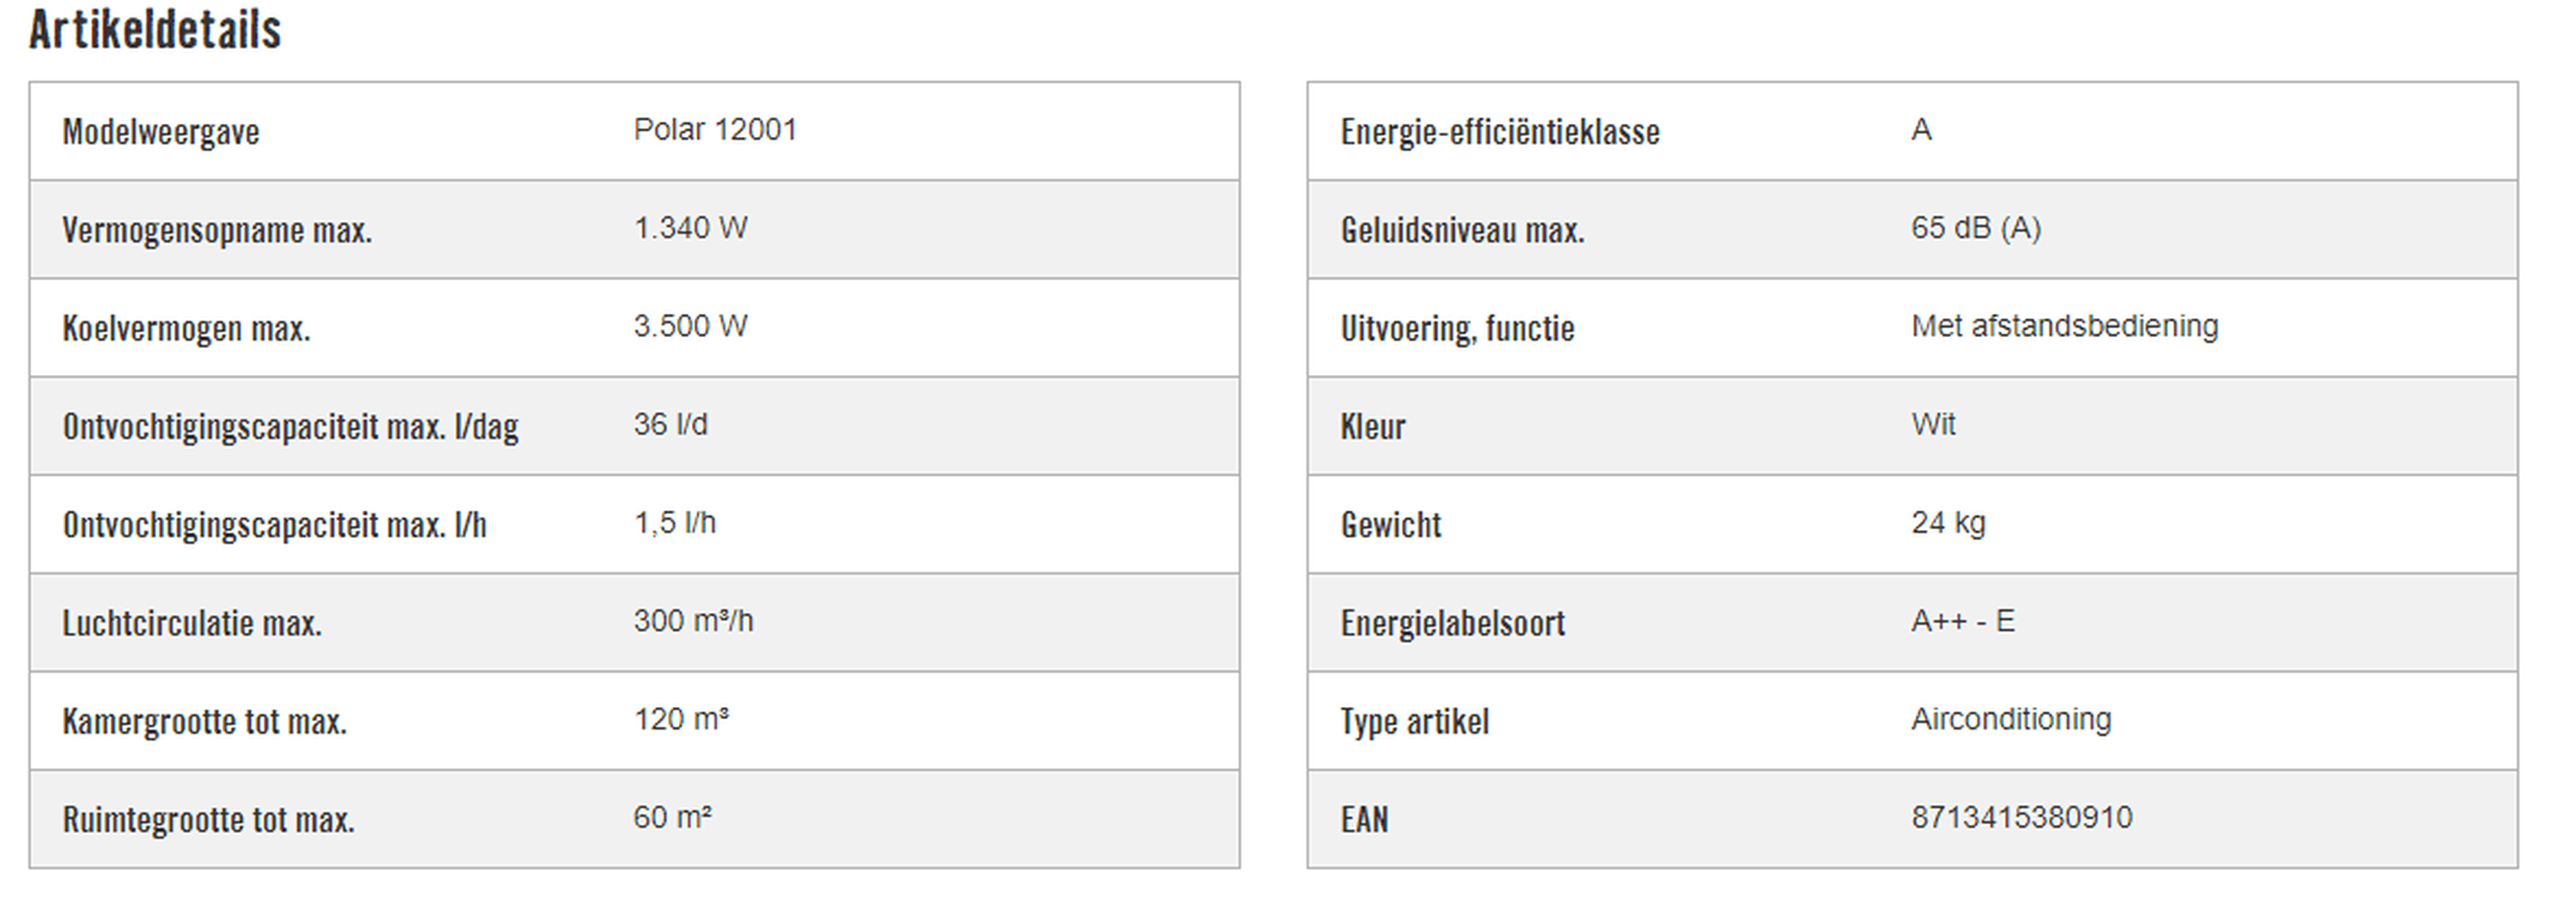
Task: Click the Artikeldetails heading
Action: coord(155,30)
